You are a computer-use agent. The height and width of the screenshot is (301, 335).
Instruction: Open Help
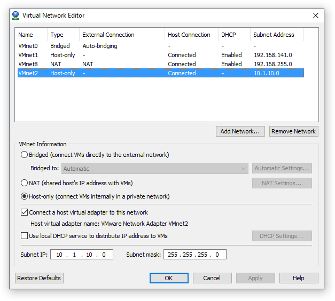click(x=299, y=278)
